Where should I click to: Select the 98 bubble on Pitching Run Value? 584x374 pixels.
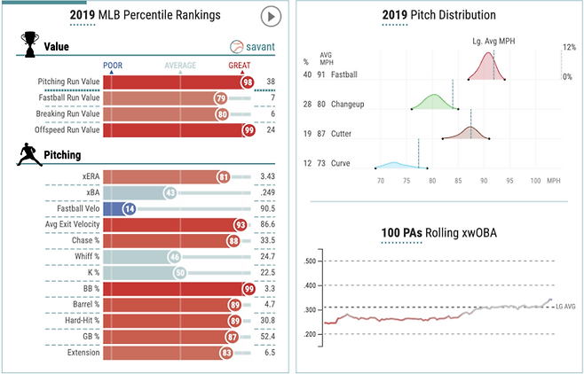click(x=247, y=82)
